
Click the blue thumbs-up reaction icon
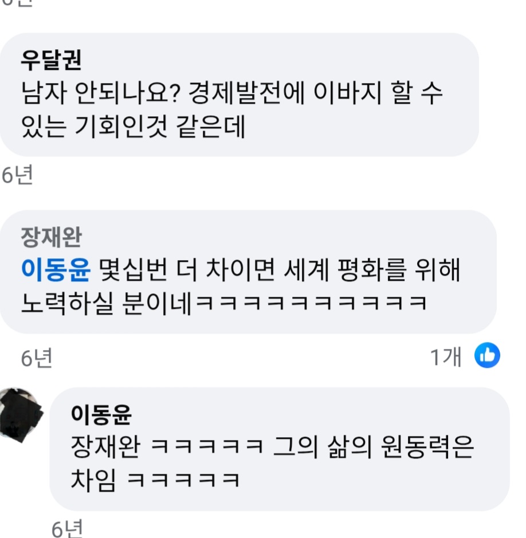coord(487,355)
